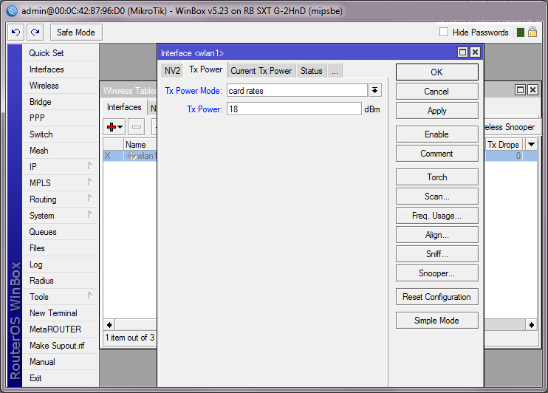Screen dimensions: 548x393
Task: Open Tx Power Mode dropdown arrow
Action: 375,91
